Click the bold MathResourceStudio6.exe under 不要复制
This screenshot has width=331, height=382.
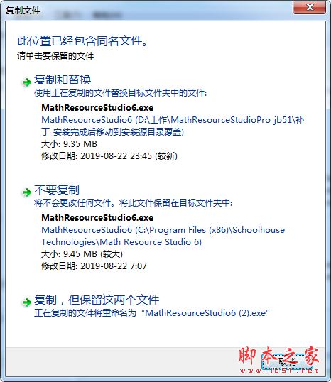coord(97,217)
